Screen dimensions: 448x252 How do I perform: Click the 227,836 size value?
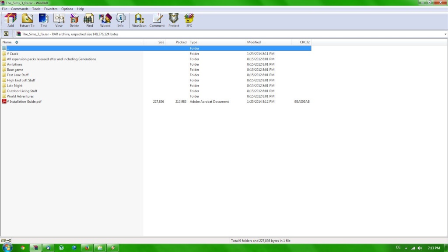point(158,101)
